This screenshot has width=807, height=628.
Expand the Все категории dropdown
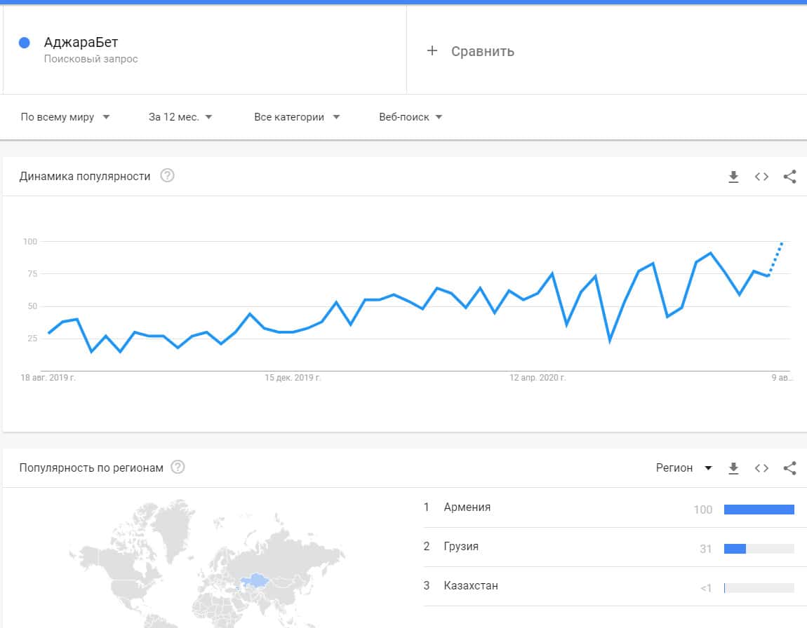pos(297,117)
